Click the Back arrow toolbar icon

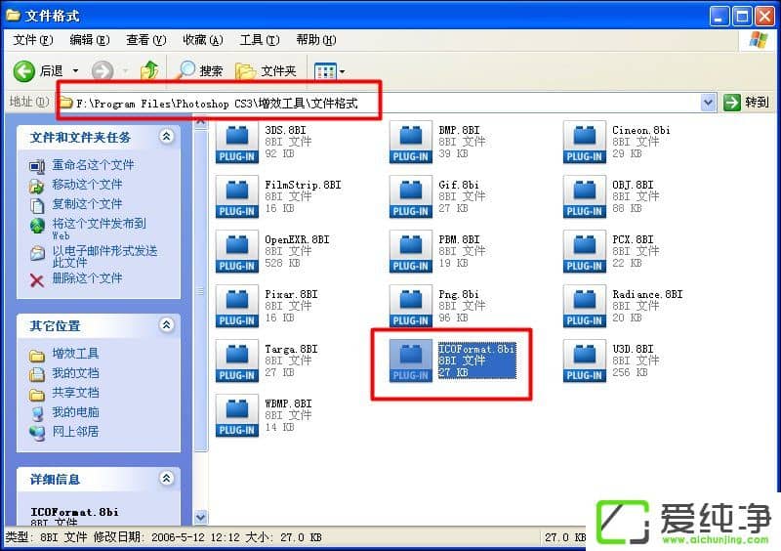(x=25, y=70)
